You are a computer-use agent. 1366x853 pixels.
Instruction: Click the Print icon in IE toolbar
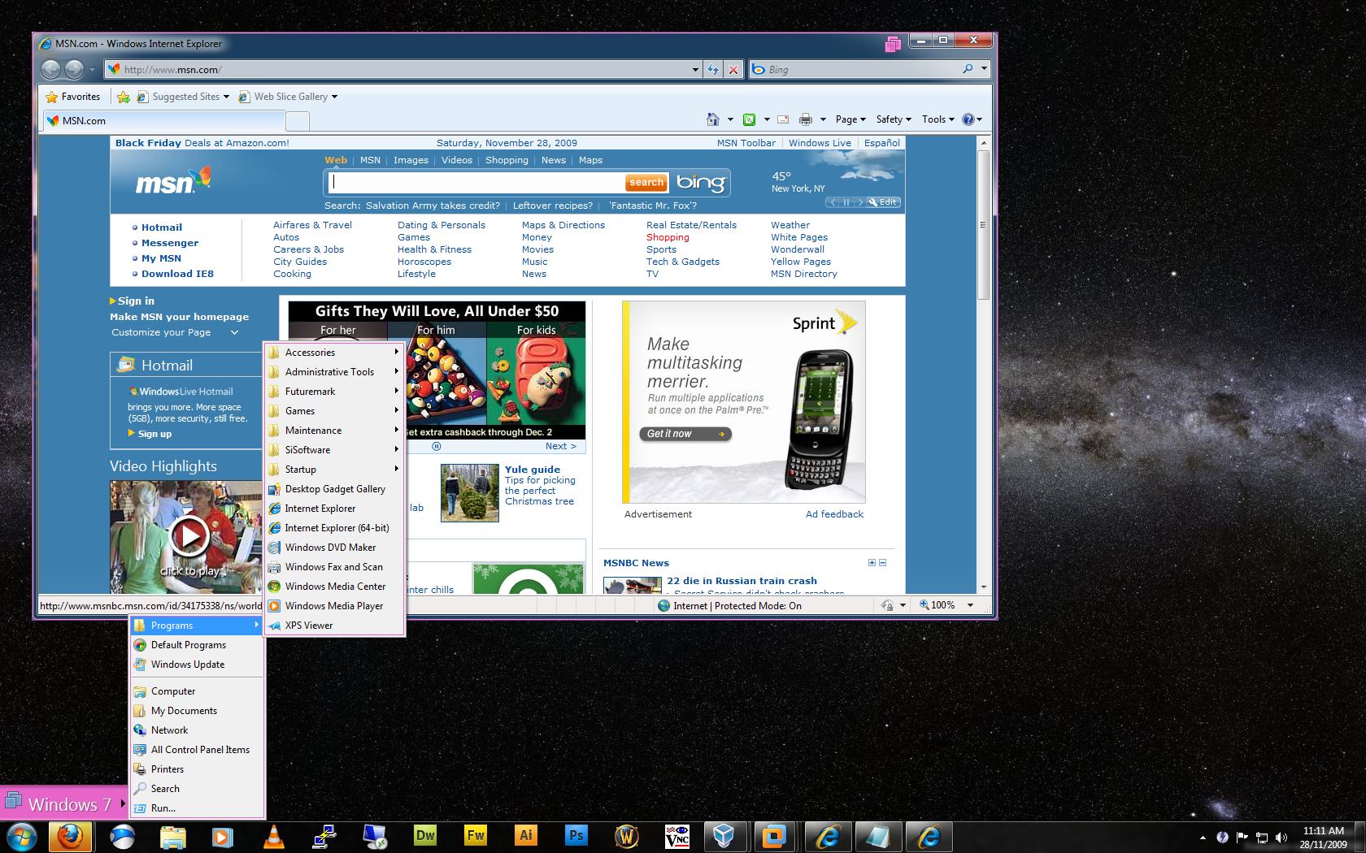click(x=805, y=119)
